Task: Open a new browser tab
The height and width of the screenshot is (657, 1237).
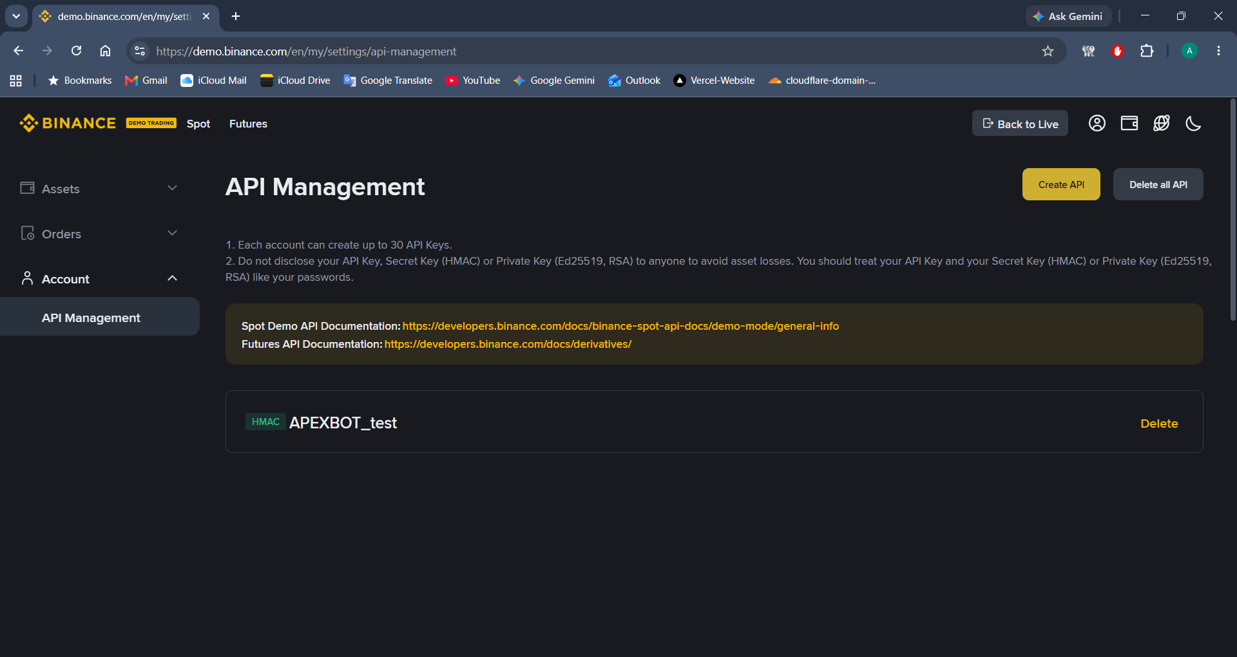Action: click(x=236, y=16)
